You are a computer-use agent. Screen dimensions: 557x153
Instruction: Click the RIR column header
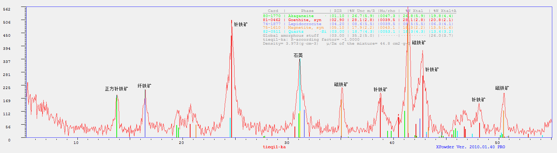[x=338, y=11]
